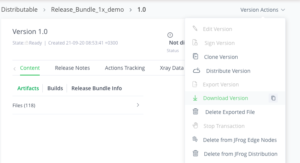Viewport: 300px width, 163px height.
Task: Click the hand icon for Stop Transaction
Action: (195, 125)
